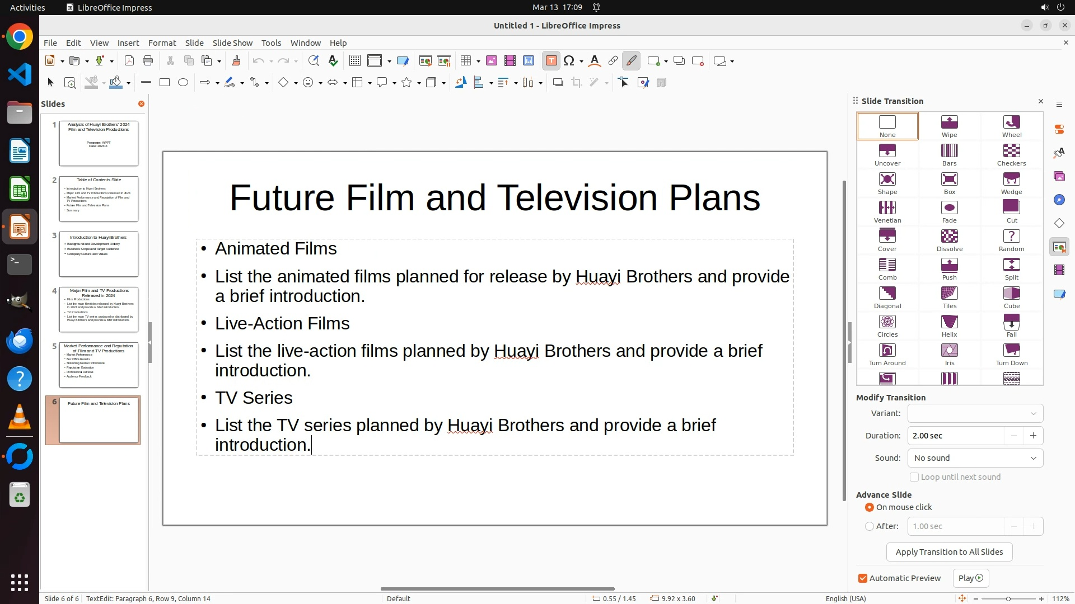Open the Ubuntu dock Files icon

tap(20, 113)
